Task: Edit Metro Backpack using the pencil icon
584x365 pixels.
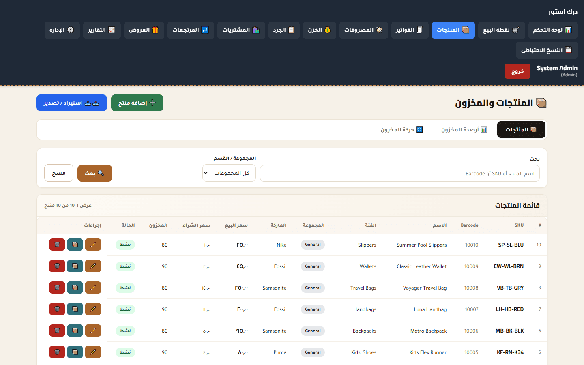Action: tap(93, 331)
